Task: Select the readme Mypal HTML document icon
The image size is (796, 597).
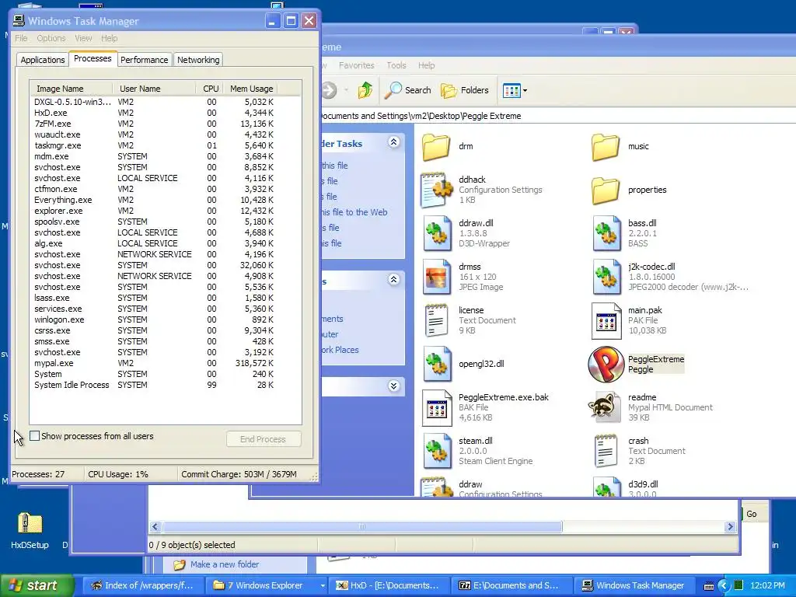Action: (605, 407)
